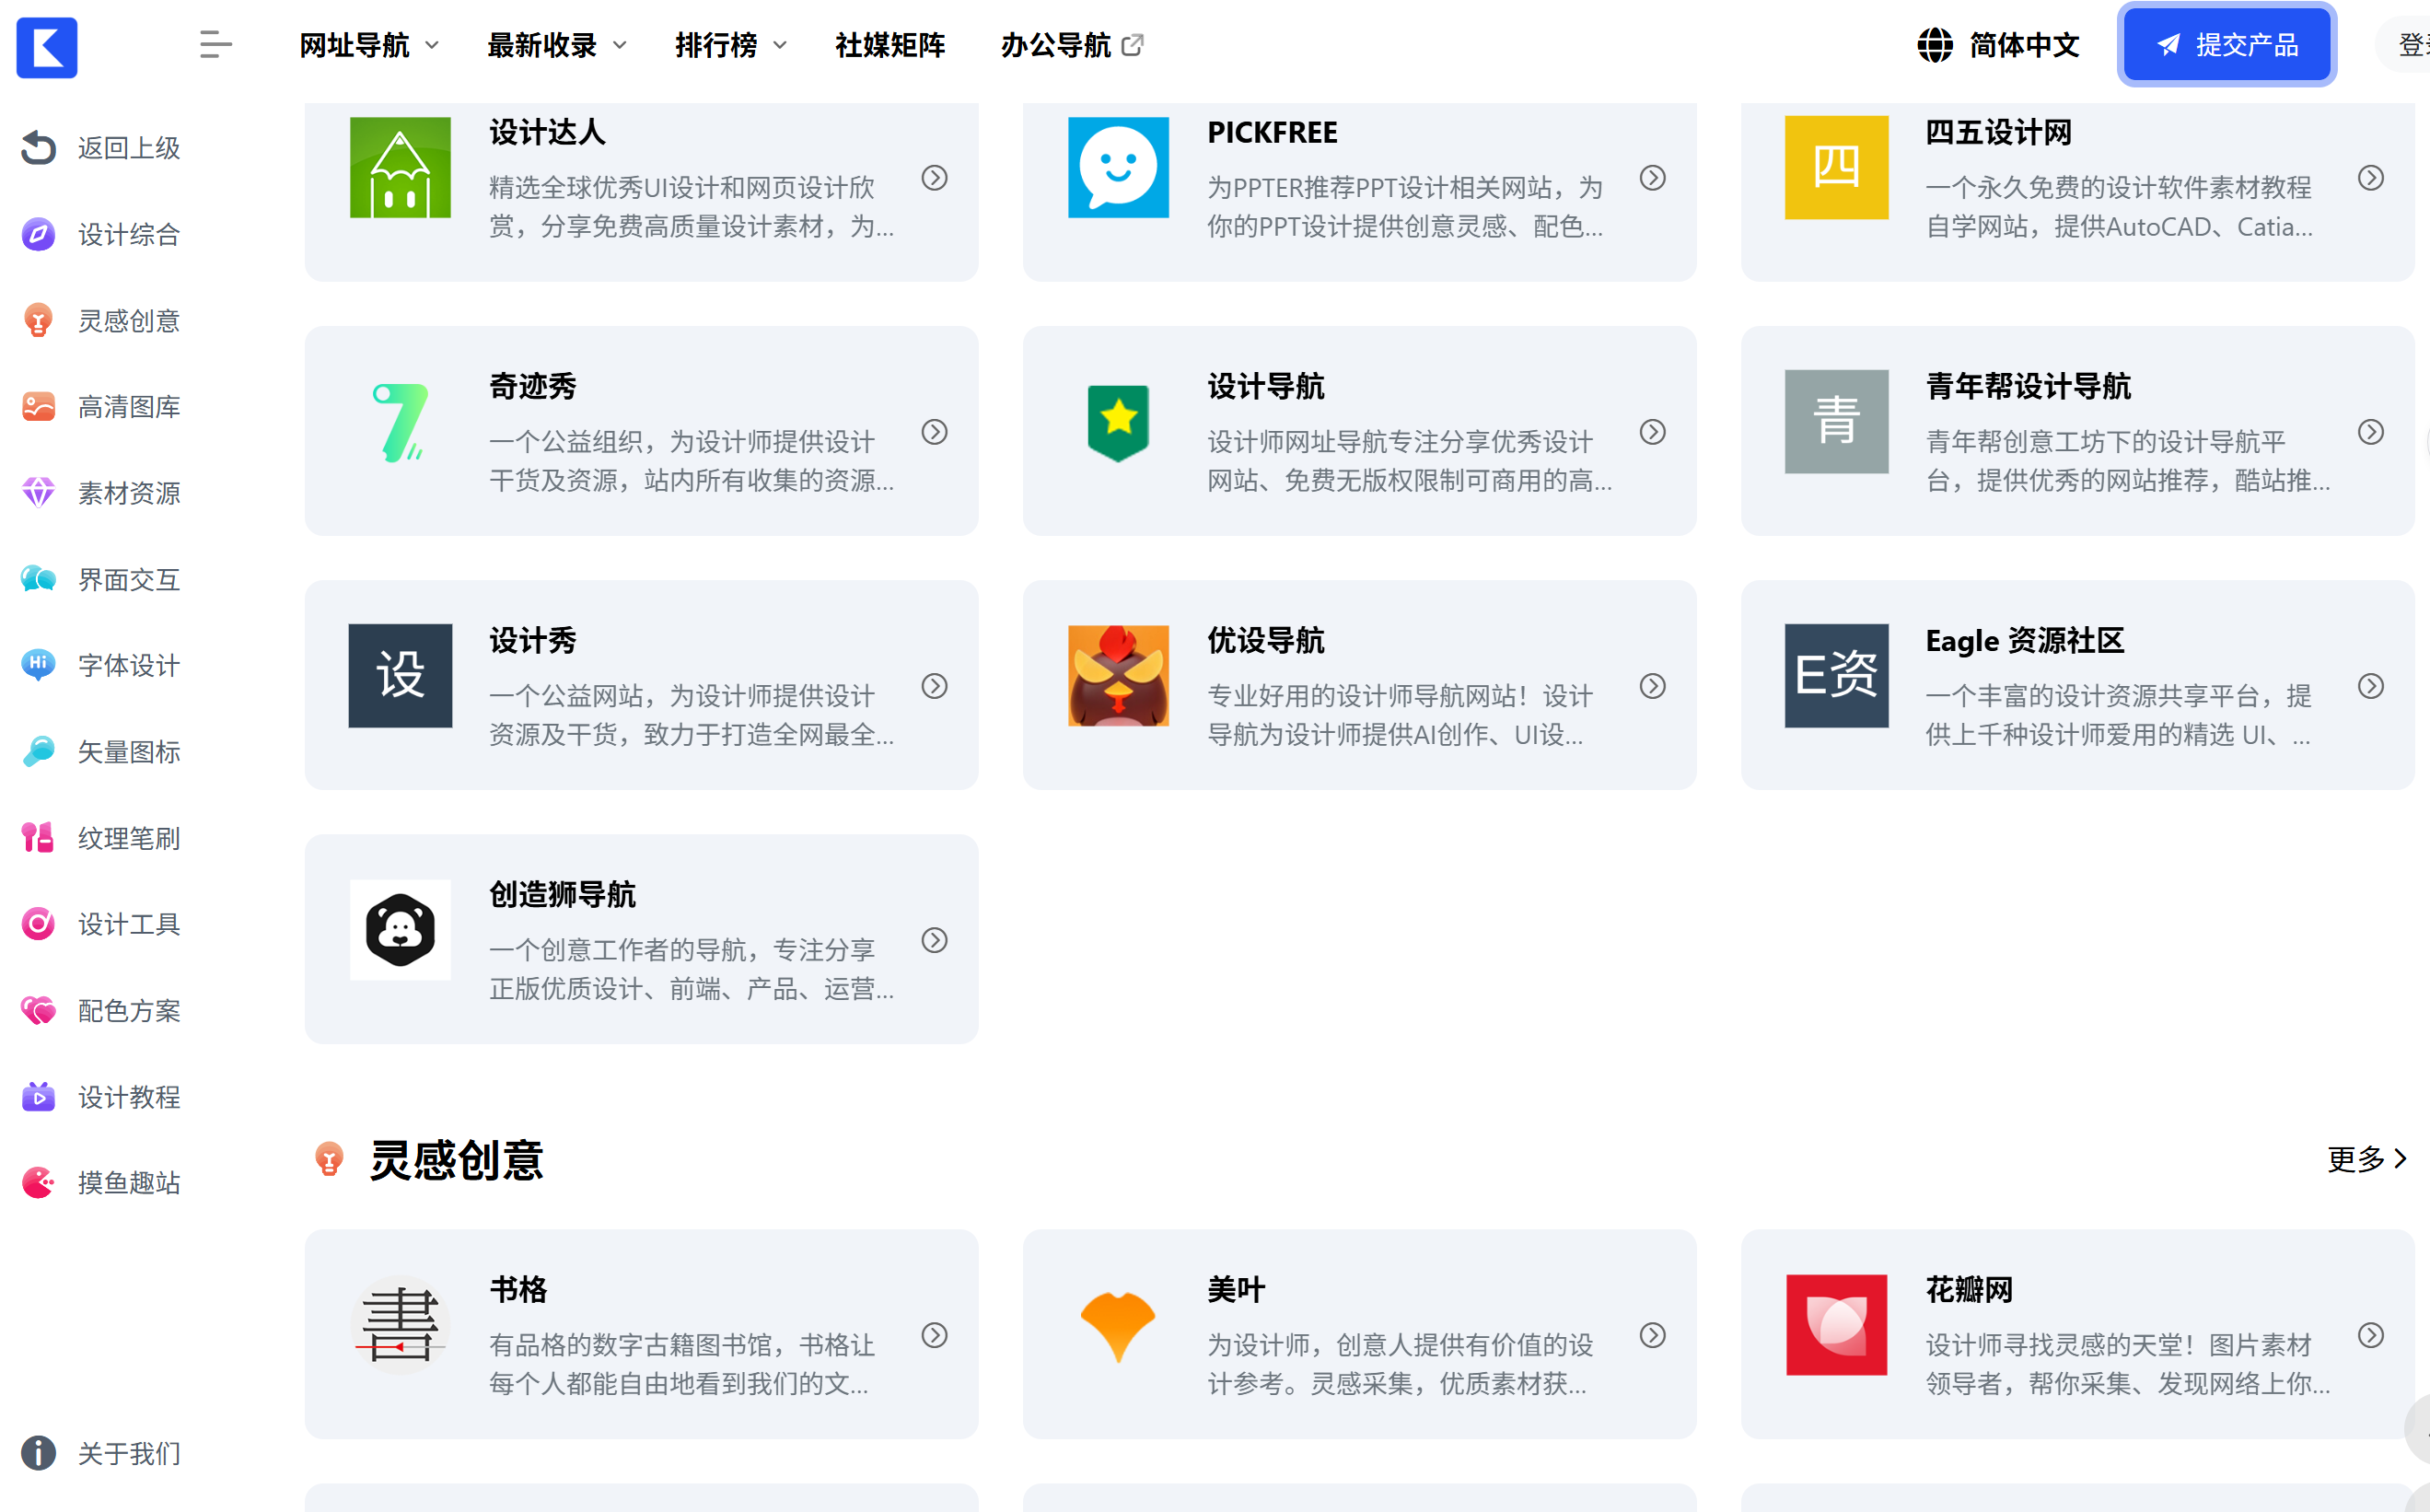Click the 设计综合 compass icon in sidebar

[38, 234]
